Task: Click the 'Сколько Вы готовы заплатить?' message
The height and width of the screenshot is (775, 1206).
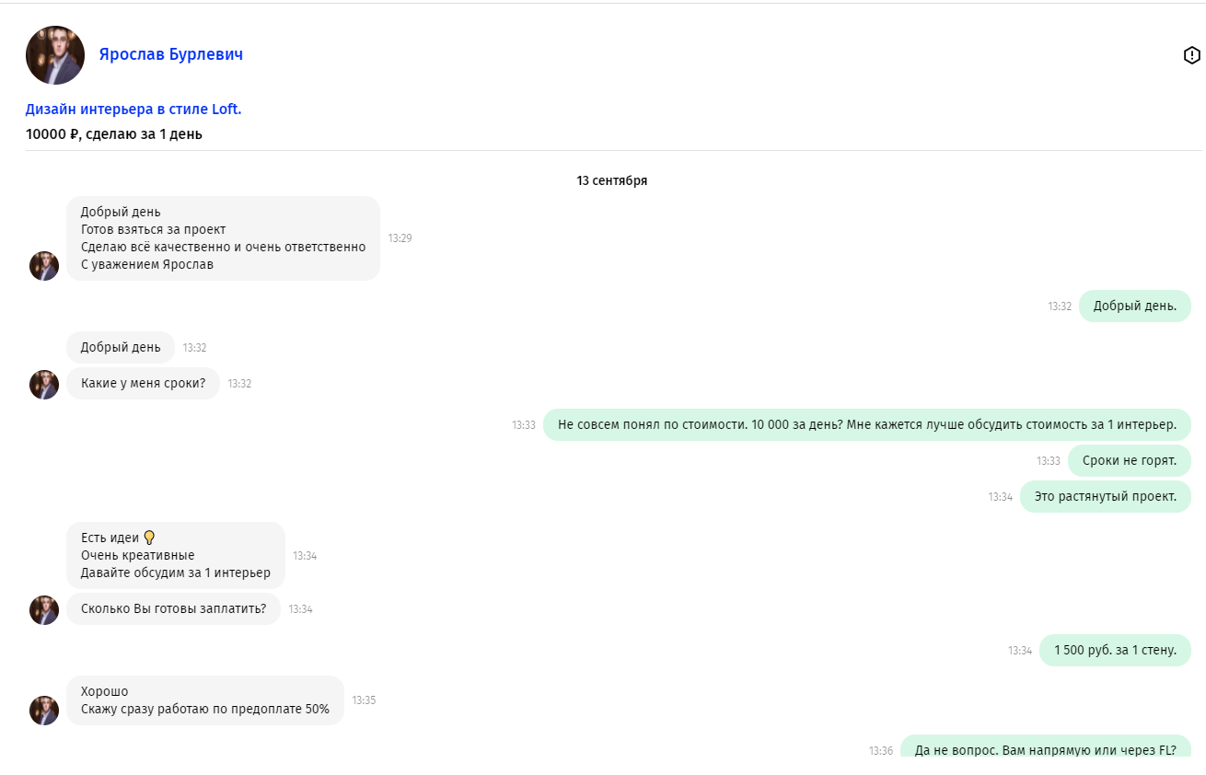Action: click(x=173, y=609)
